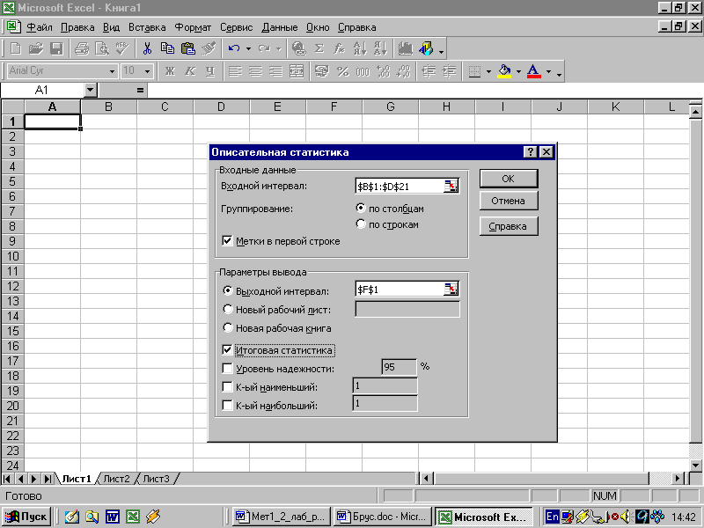The height and width of the screenshot is (528, 704).
Task: Apply red font color A
Action: click(533, 71)
